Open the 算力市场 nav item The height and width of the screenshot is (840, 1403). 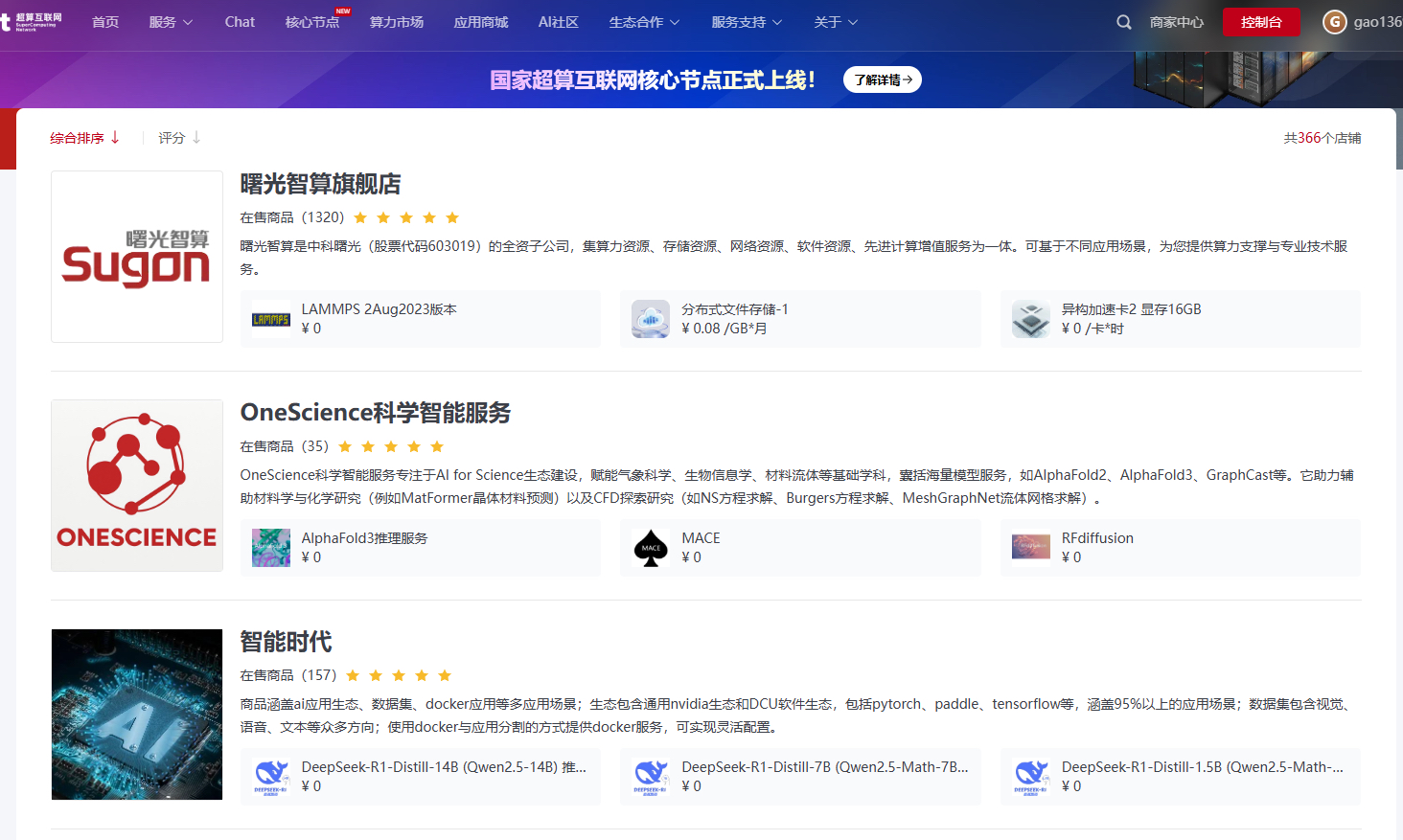(x=397, y=22)
